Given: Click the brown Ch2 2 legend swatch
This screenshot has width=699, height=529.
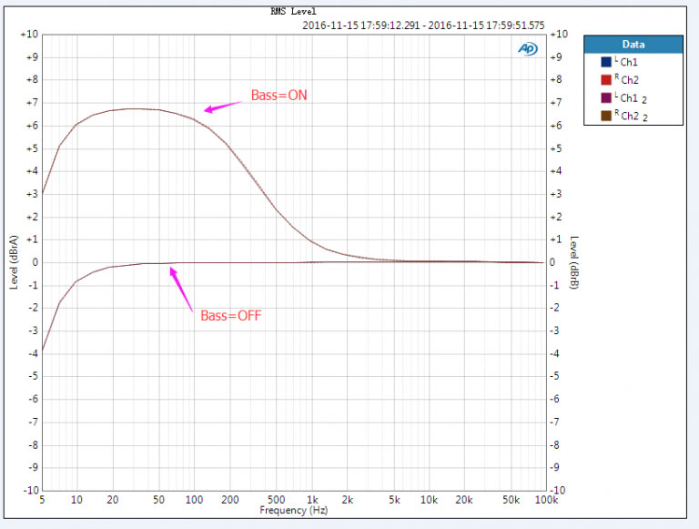Looking at the screenshot, I should 605,115.
